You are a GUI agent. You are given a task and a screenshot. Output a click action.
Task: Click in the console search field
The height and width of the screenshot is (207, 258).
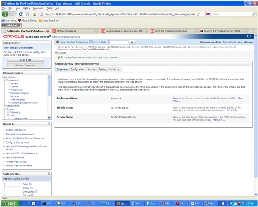click(119, 42)
